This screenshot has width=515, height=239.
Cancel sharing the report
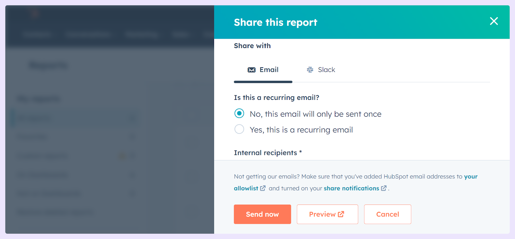388,214
